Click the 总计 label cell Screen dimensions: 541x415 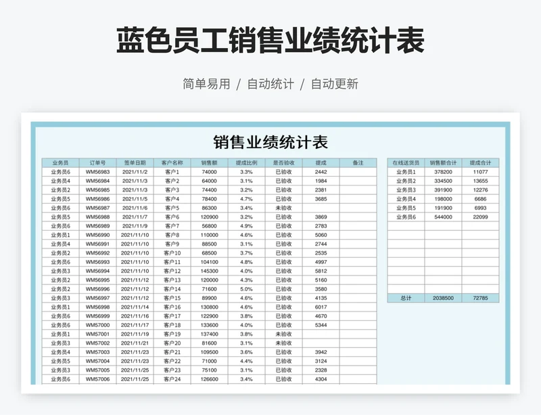[x=406, y=298]
